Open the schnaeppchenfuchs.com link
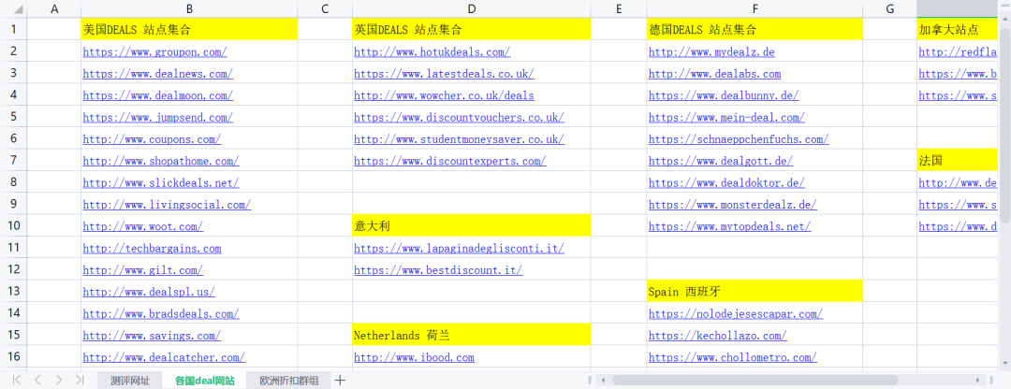The width and height of the screenshot is (1011, 389). pyautogui.click(x=739, y=139)
